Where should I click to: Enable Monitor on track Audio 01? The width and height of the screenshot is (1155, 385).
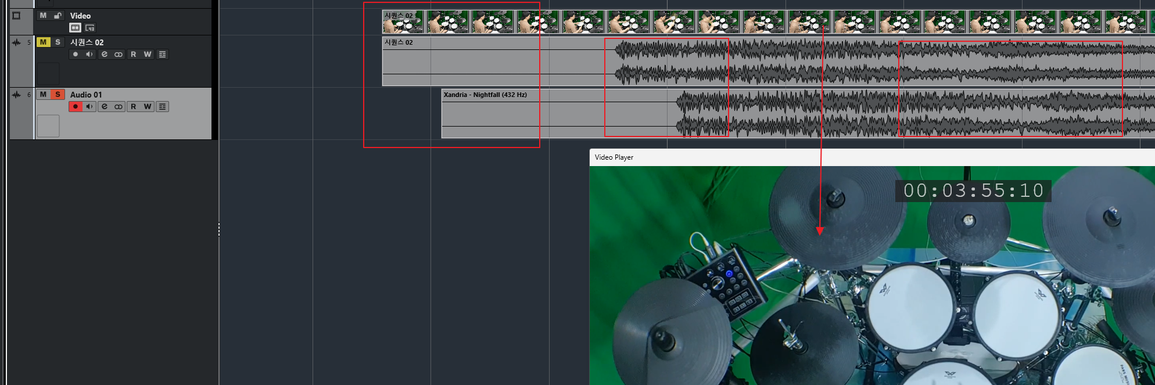(89, 106)
